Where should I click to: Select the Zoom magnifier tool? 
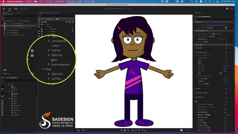pos(128,130)
